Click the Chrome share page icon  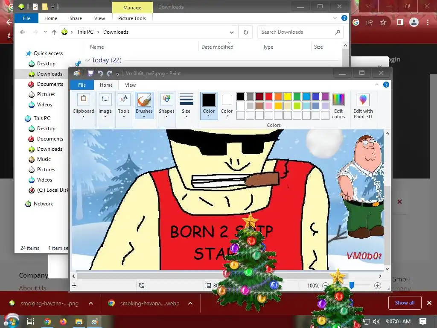[x=370, y=22]
